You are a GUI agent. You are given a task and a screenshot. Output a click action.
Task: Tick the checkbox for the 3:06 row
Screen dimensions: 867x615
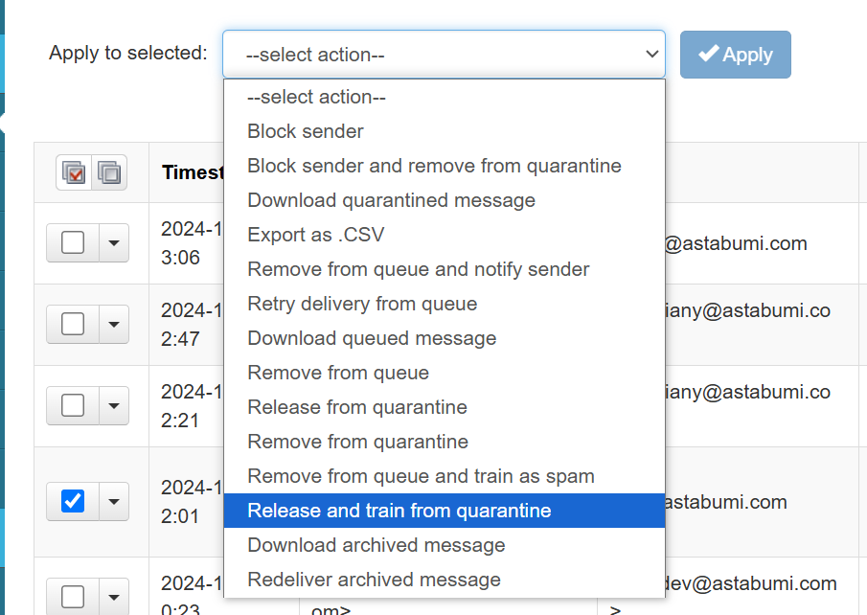tap(73, 243)
